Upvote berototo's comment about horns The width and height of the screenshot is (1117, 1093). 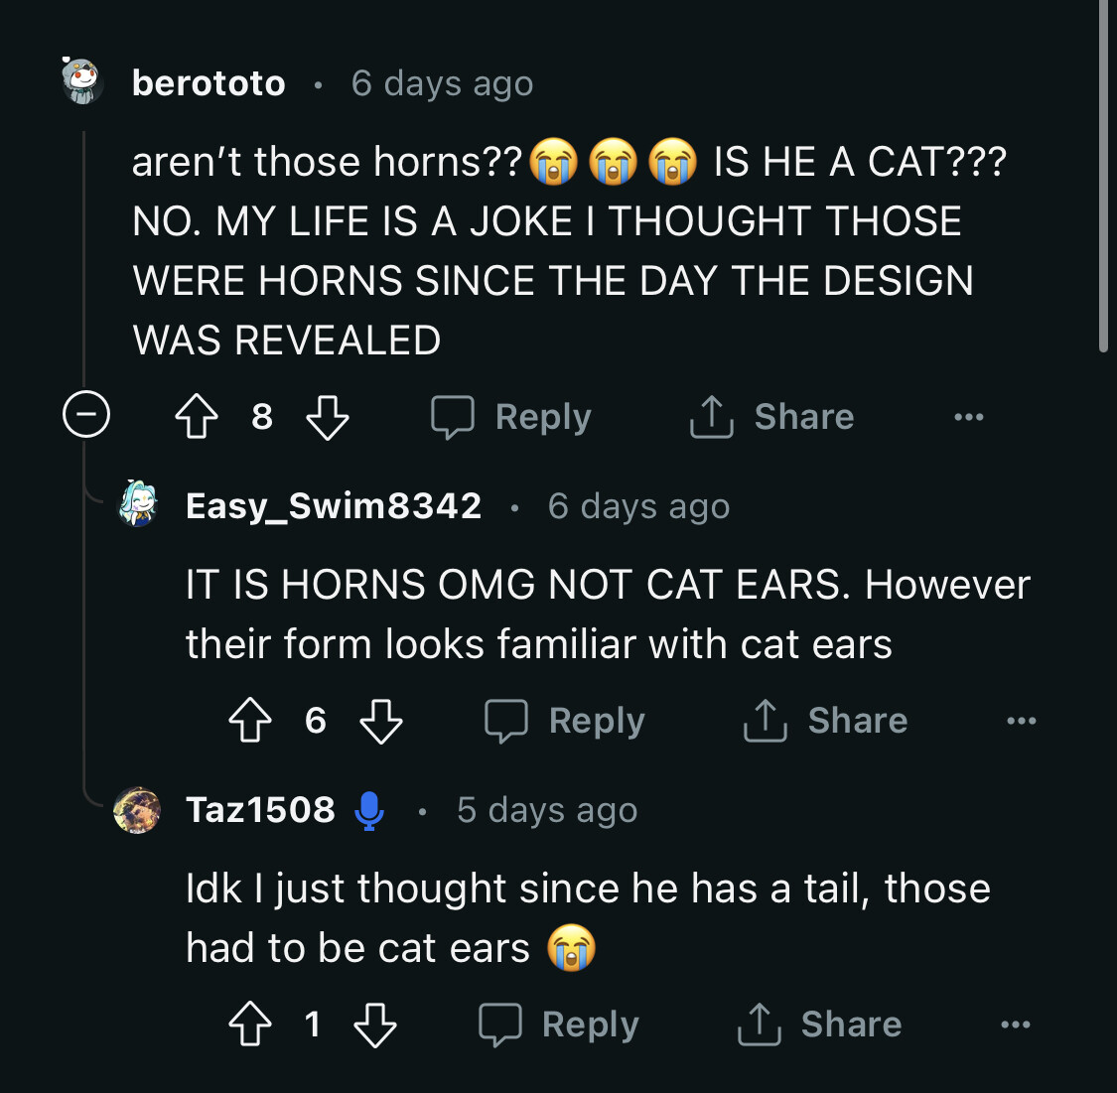pyautogui.click(x=197, y=417)
